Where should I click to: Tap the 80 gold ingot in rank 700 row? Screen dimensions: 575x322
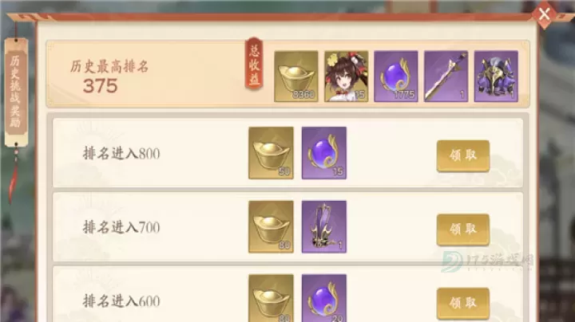coord(271,227)
